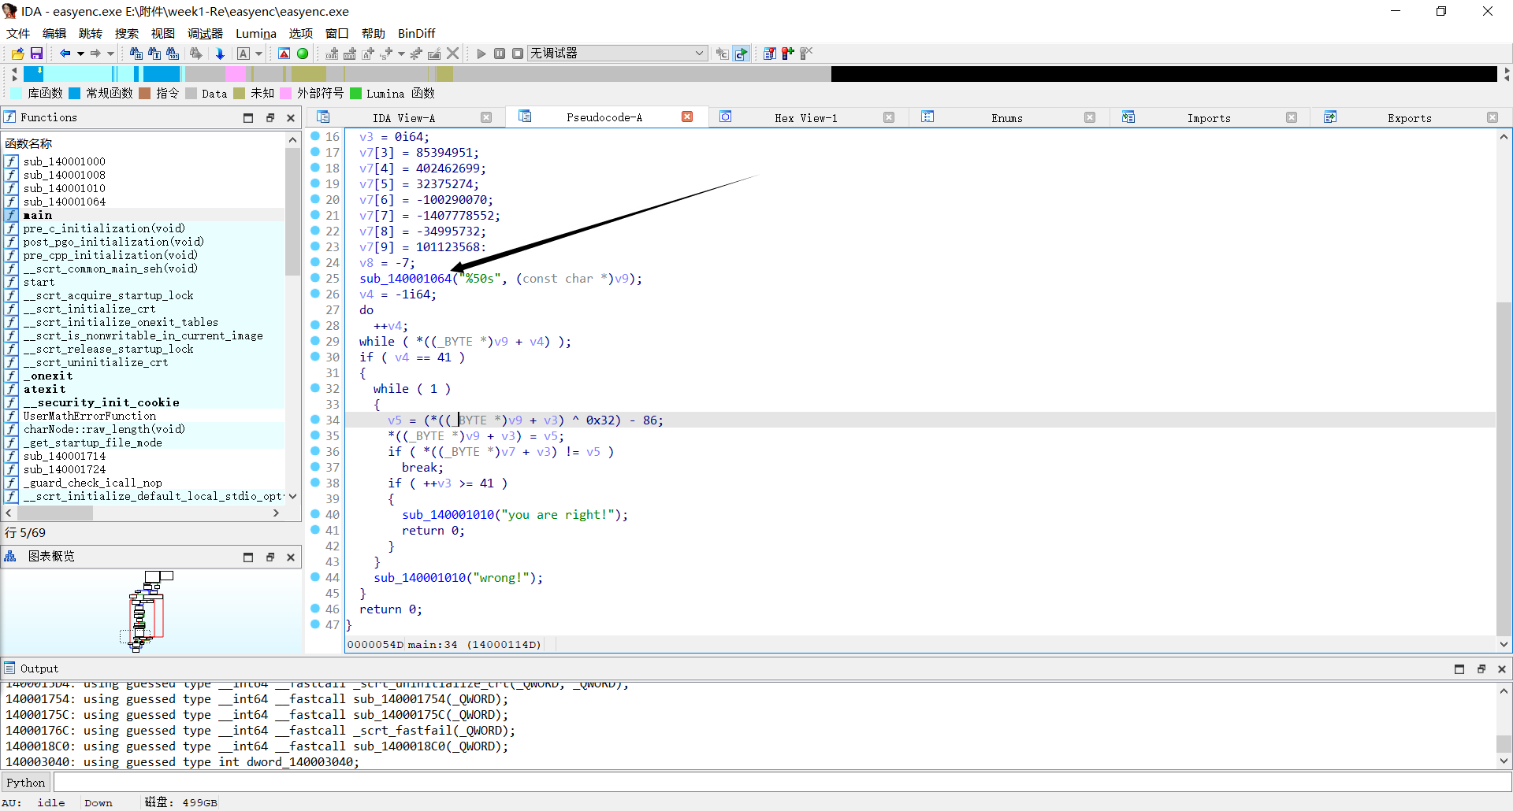Viewport: 1513px width, 811px height.
Task: Toggle breakpoint dot on line 44
Action: [x=315, y=577]
